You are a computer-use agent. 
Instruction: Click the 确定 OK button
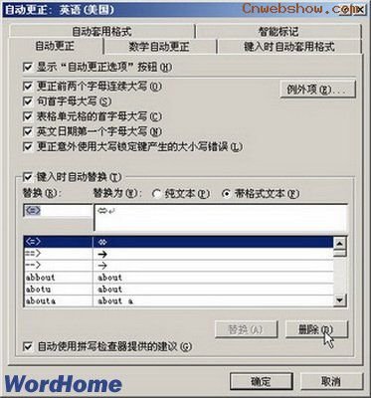[x=262, y=381]
